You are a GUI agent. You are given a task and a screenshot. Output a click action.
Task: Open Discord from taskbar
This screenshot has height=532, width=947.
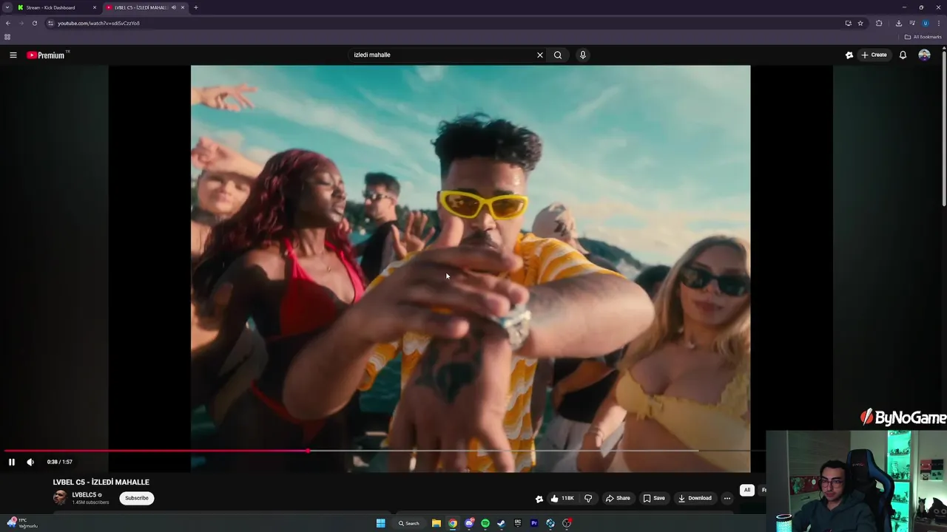[x=469, y=523]
